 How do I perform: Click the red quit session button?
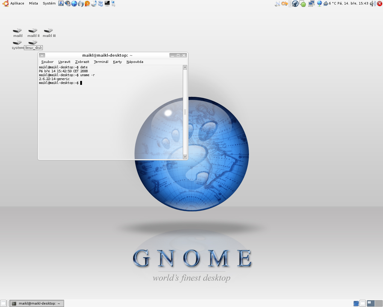pos(380,4)
